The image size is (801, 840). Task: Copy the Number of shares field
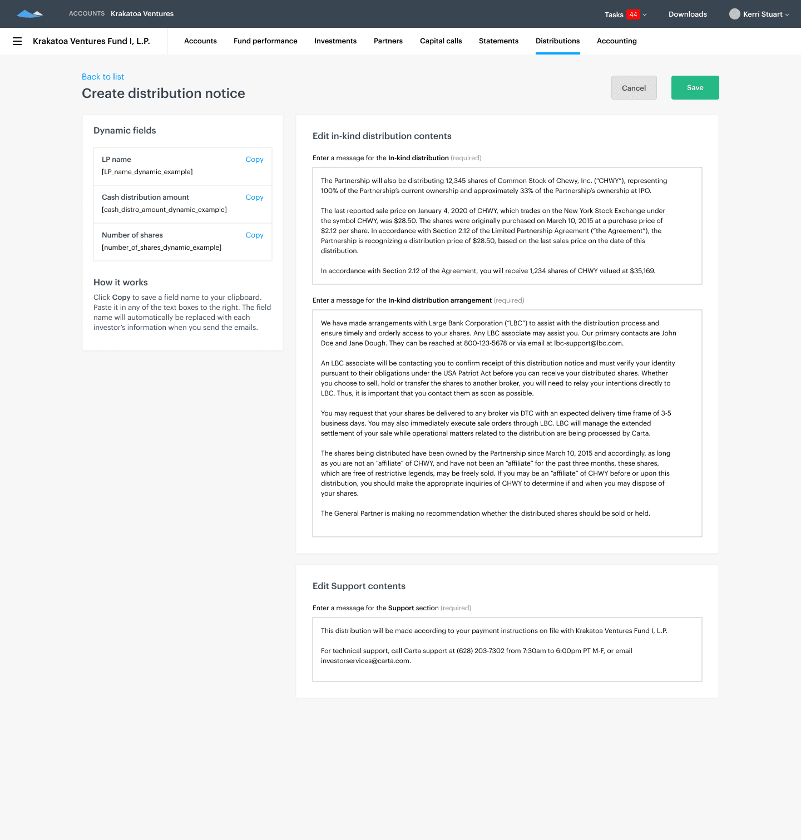pyautogui.click(x=254, y=235)
